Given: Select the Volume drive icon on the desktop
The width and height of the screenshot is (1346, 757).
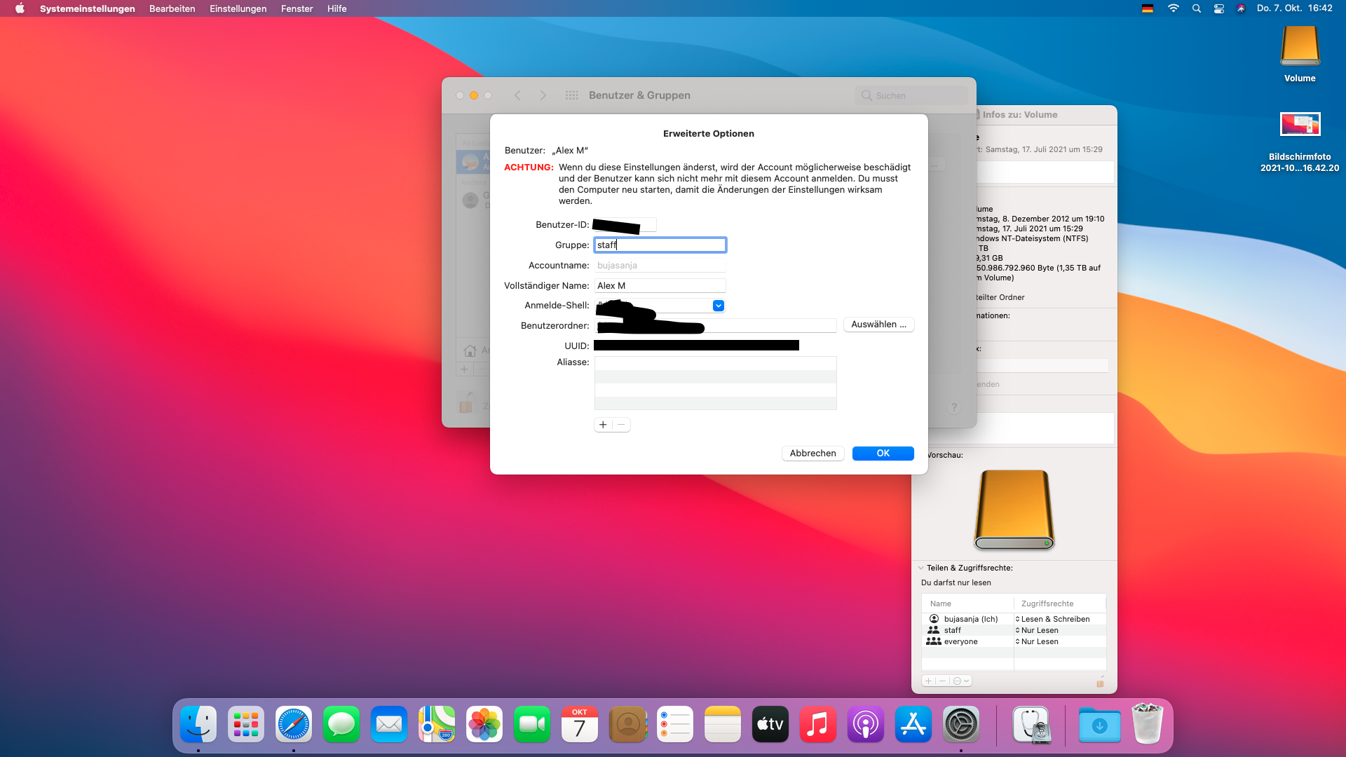Looking at the screenshot, I should 1300,47.
